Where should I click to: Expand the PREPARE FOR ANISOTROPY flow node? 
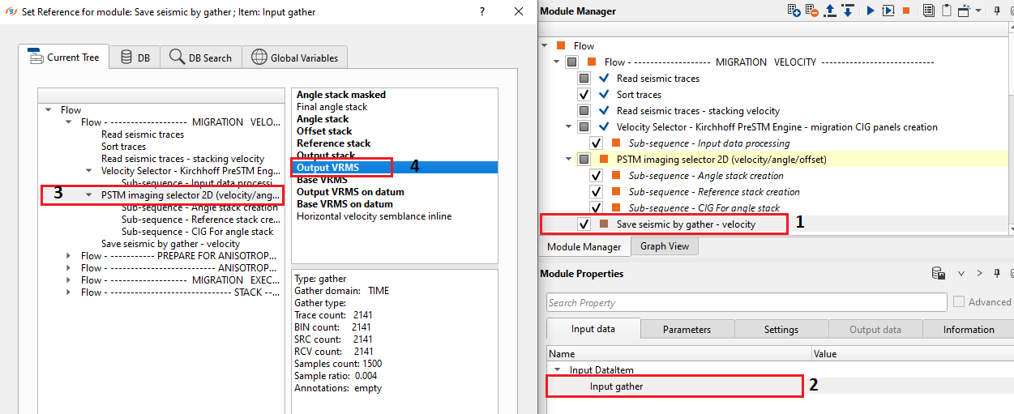[70, 256]
